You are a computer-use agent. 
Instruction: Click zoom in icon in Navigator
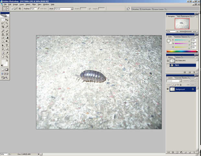194,31
